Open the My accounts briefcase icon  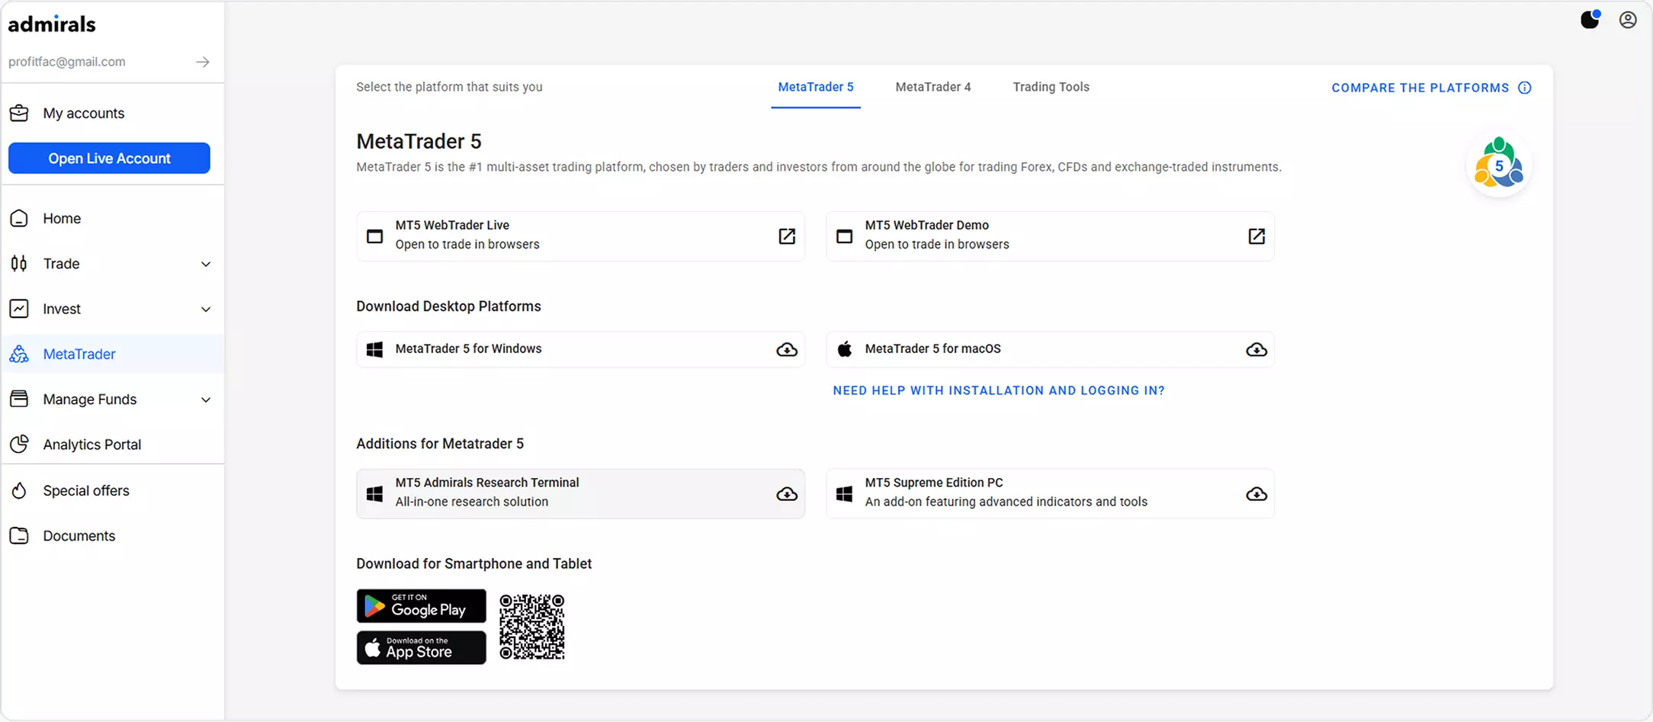[x=19, y=113]
